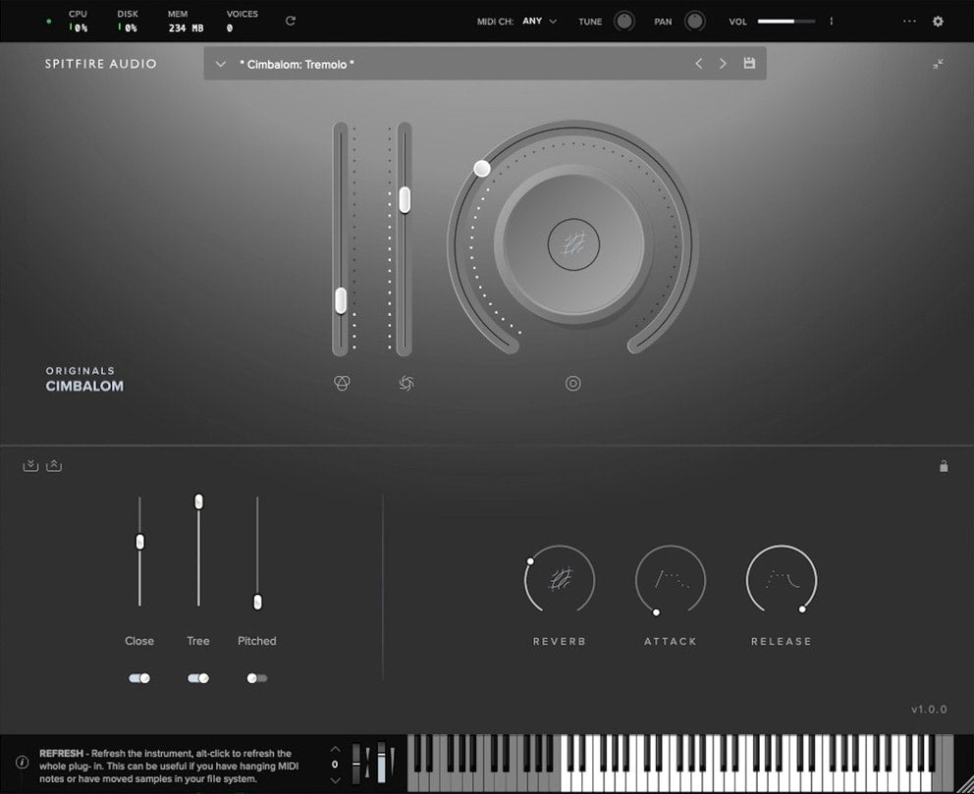This screenshot has width=974, height=794.
Task: Click the Cimbalom: Tremolo preset name
Action: pyautogui.click(x=297, y=64)
